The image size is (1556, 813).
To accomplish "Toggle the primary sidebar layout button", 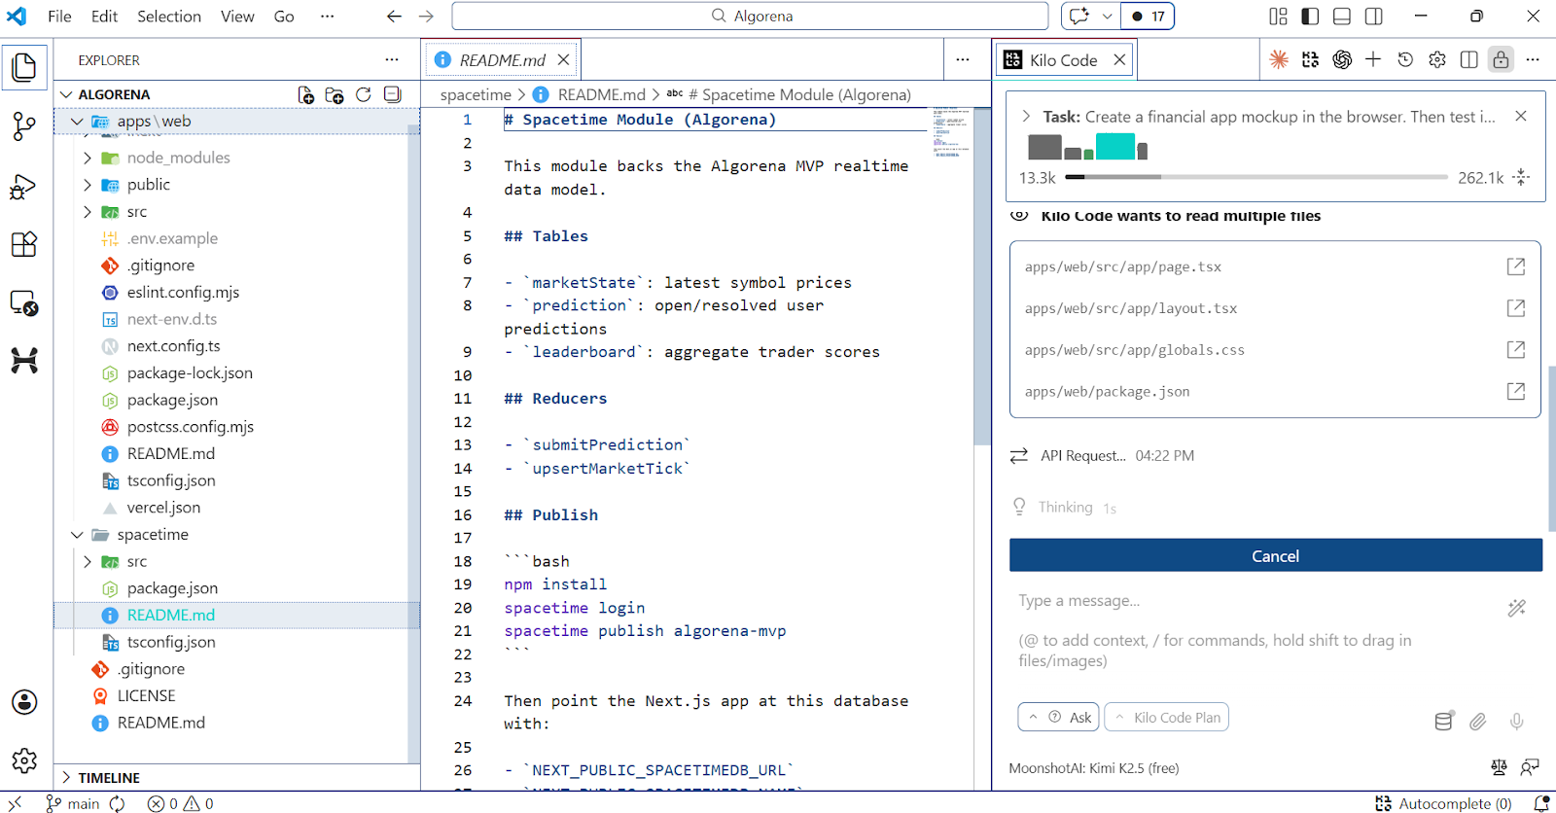I will point(1310,17).
